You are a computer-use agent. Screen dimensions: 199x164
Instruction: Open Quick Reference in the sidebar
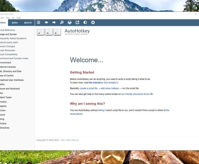(x=7, y=30)
